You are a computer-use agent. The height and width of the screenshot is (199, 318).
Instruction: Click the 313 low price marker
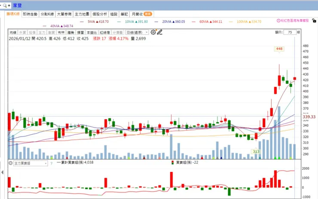coord(256,152)
